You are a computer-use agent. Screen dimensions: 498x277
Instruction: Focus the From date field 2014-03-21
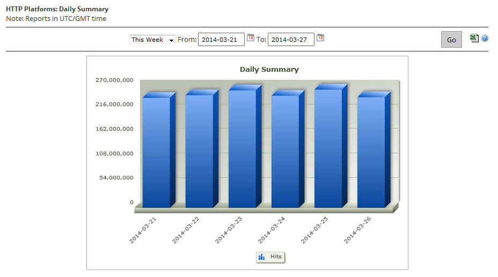221,40
